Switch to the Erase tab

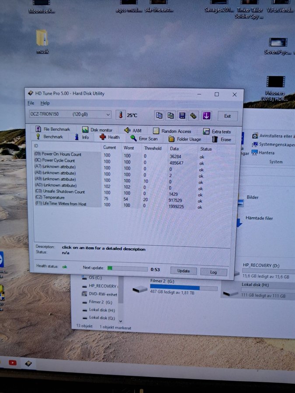(222, 139)
